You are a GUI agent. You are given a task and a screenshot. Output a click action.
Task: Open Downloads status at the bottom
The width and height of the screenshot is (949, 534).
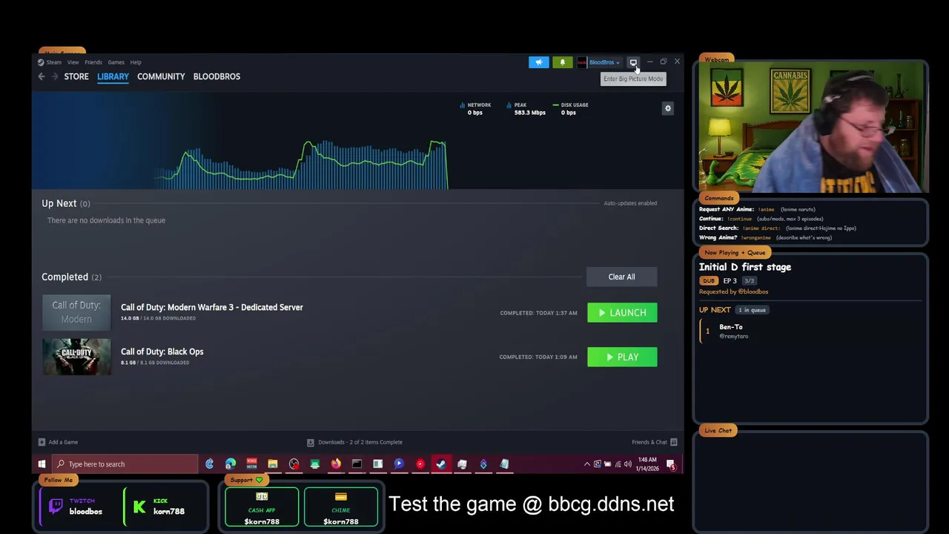click(354, 442)
